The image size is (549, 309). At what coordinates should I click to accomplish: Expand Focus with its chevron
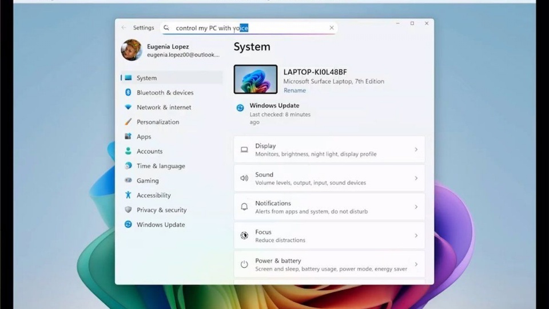click(416, 236)
